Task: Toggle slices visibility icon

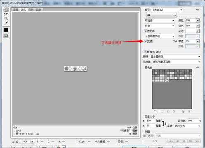Action: (x=6, y=36)
